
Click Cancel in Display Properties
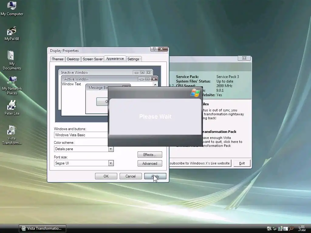(x=131, y=176)
